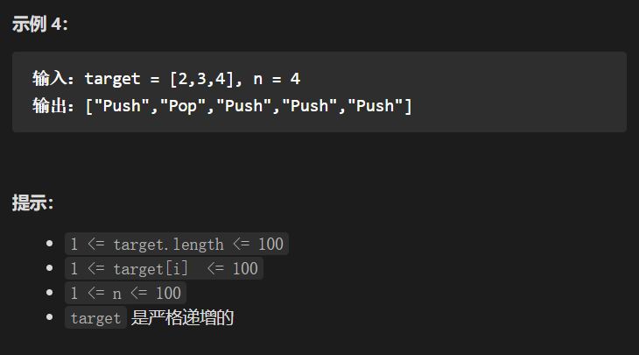Click the first "Push" in the output array
This screenshot has width=639, height=355.
[x=122, y=106]
